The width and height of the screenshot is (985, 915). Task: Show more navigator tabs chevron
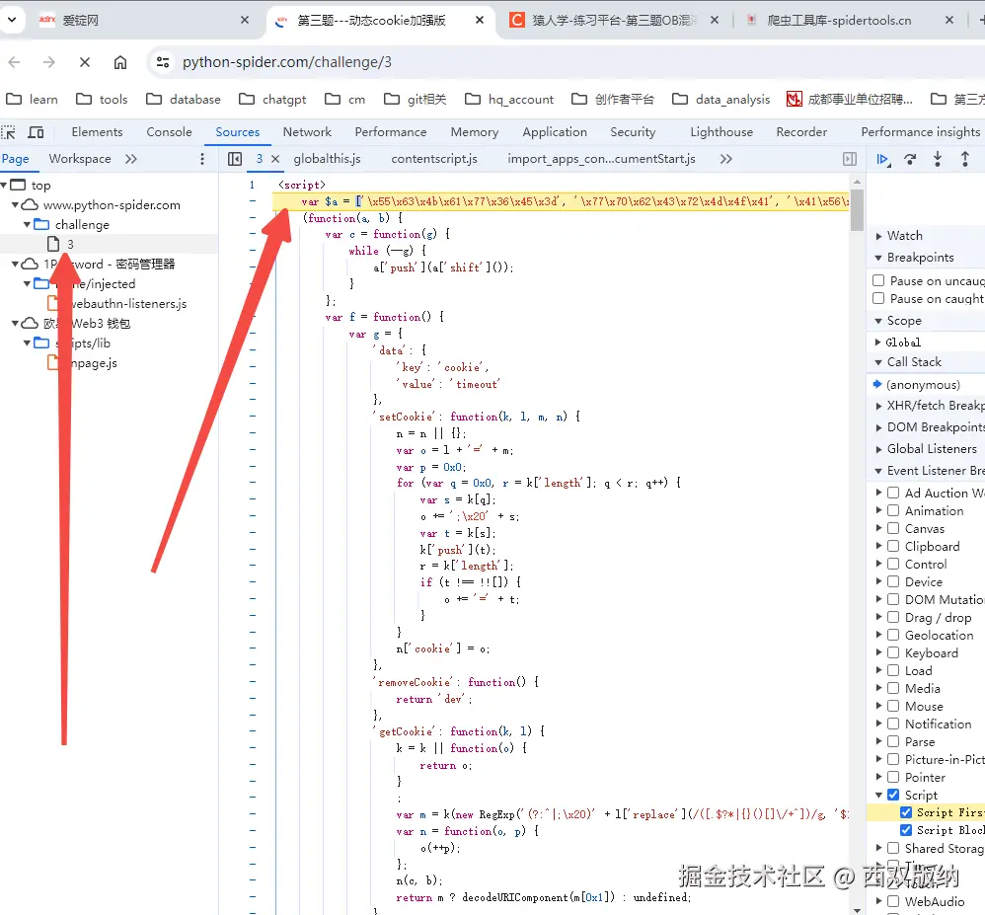[x=130, y=159]
